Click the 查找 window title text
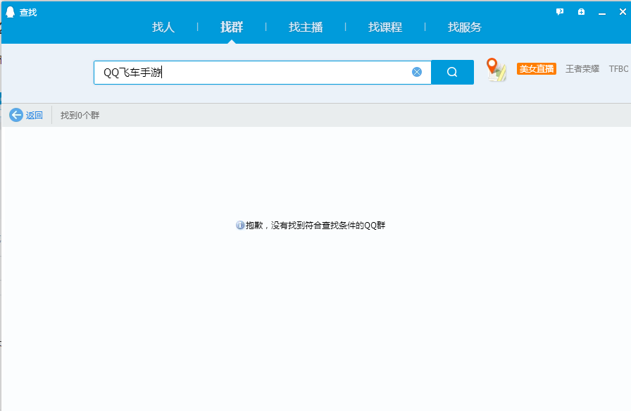The image size is (631, 411). 28,13
